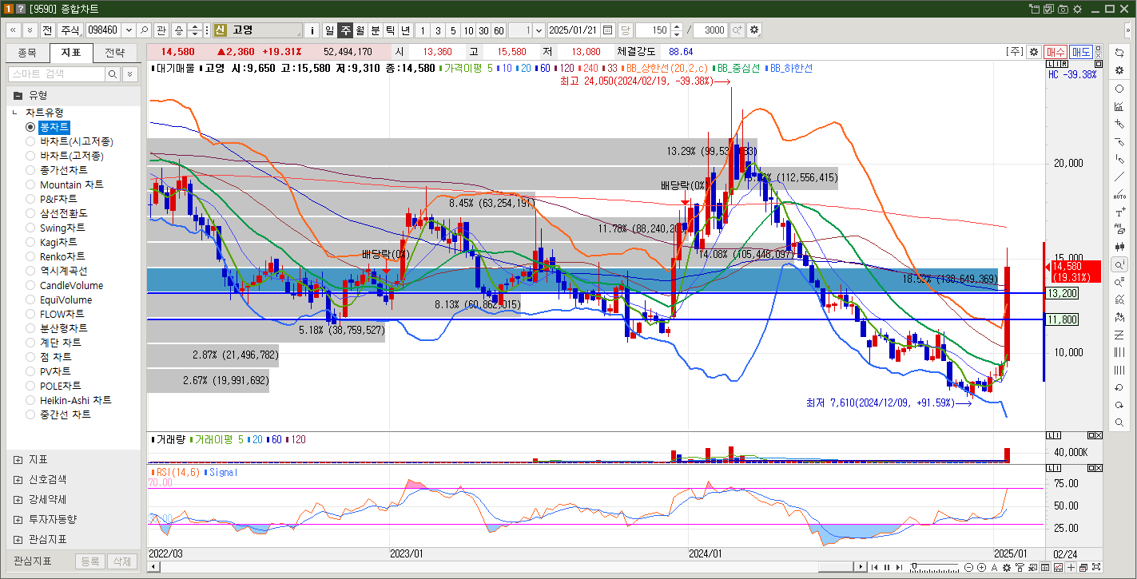
Task: Select the 틱 tick period button
Action: click(x=390, y=30)
